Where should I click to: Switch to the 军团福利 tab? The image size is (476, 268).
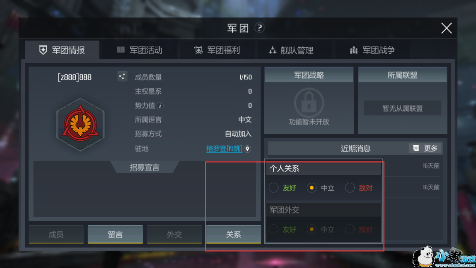pos(217,50)
